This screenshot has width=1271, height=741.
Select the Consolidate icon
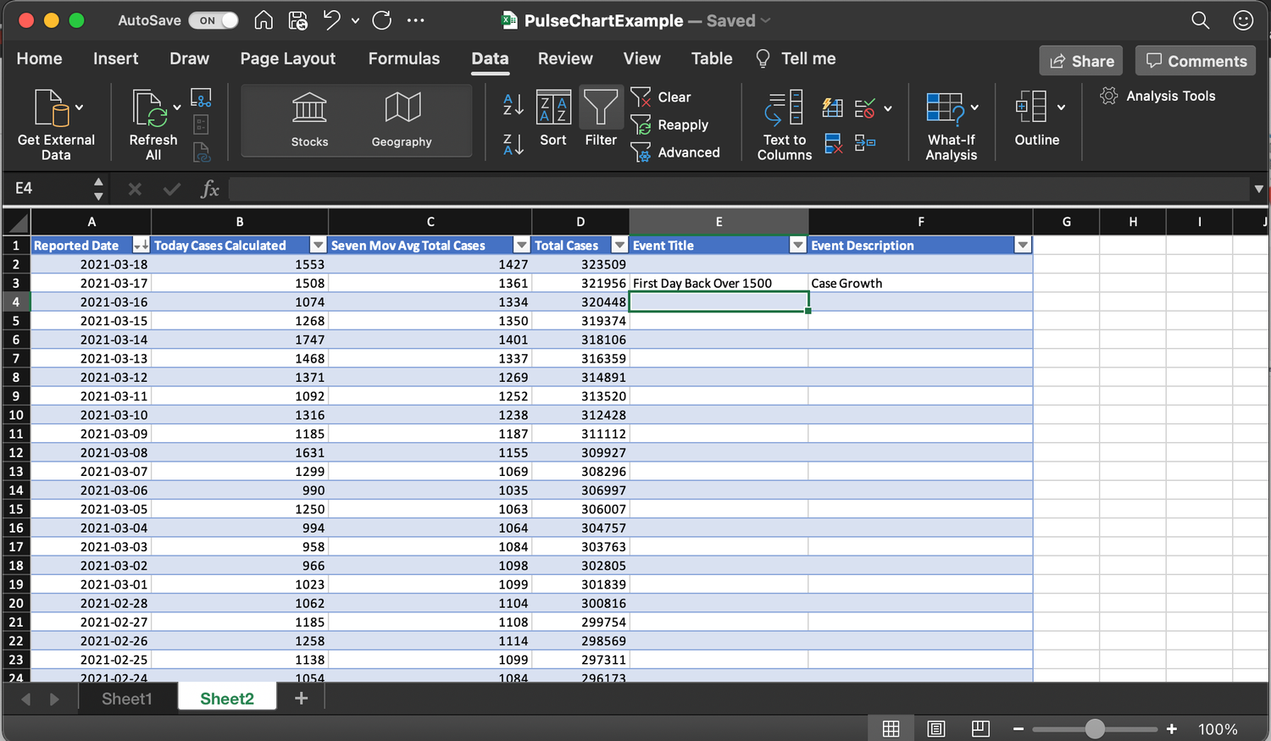pyautogui.click(x=864, y=143)
